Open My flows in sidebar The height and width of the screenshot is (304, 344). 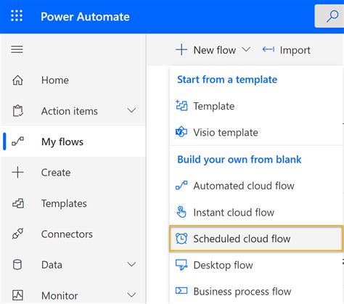(73, 141)
